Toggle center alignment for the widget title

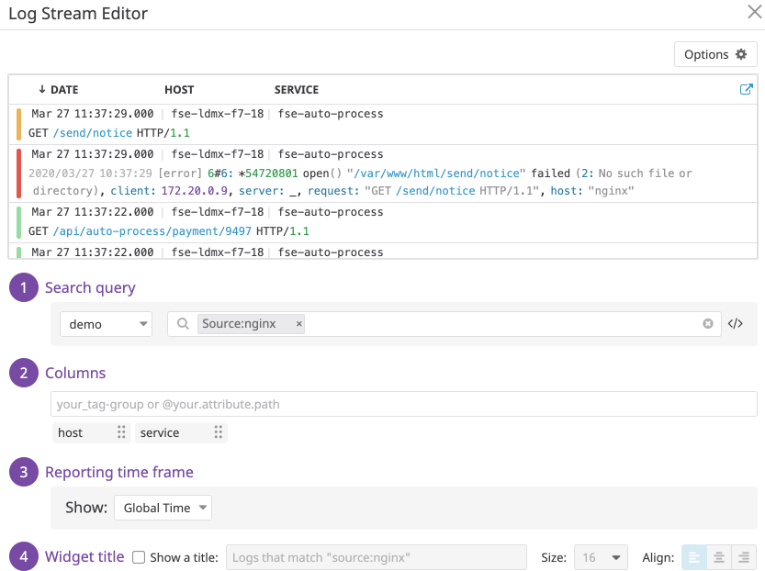(x=720, y=557)
